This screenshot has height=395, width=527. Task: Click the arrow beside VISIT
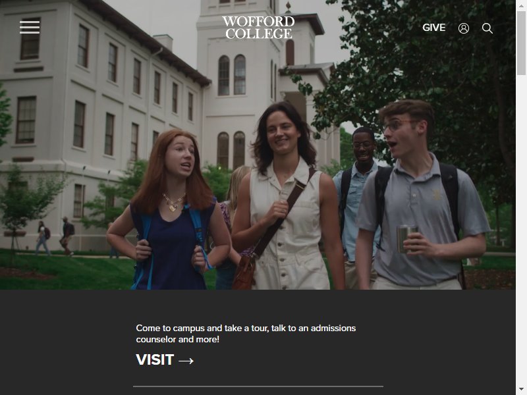[x=186, y=361]
